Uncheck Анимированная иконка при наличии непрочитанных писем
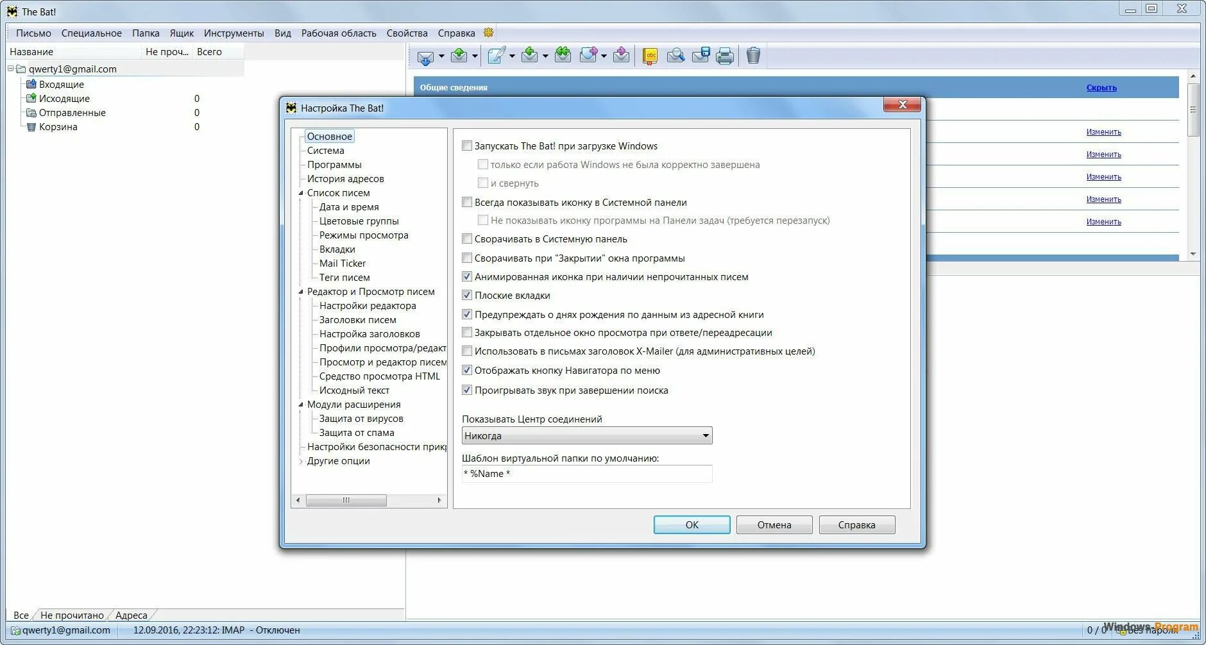The image size is (1206, 645). [467, 277]
